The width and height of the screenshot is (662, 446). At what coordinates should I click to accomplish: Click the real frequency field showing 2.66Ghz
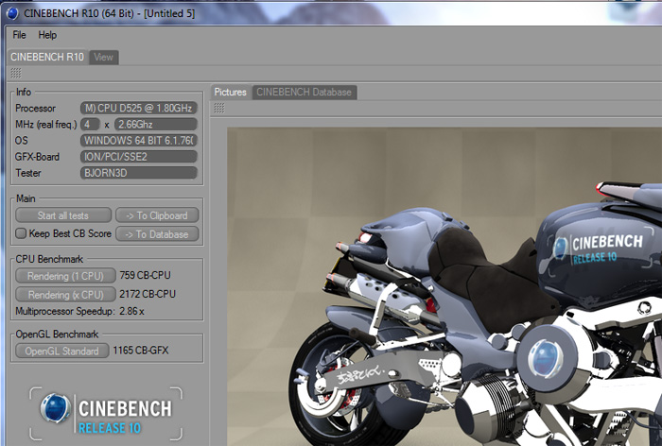coord(156,125)
